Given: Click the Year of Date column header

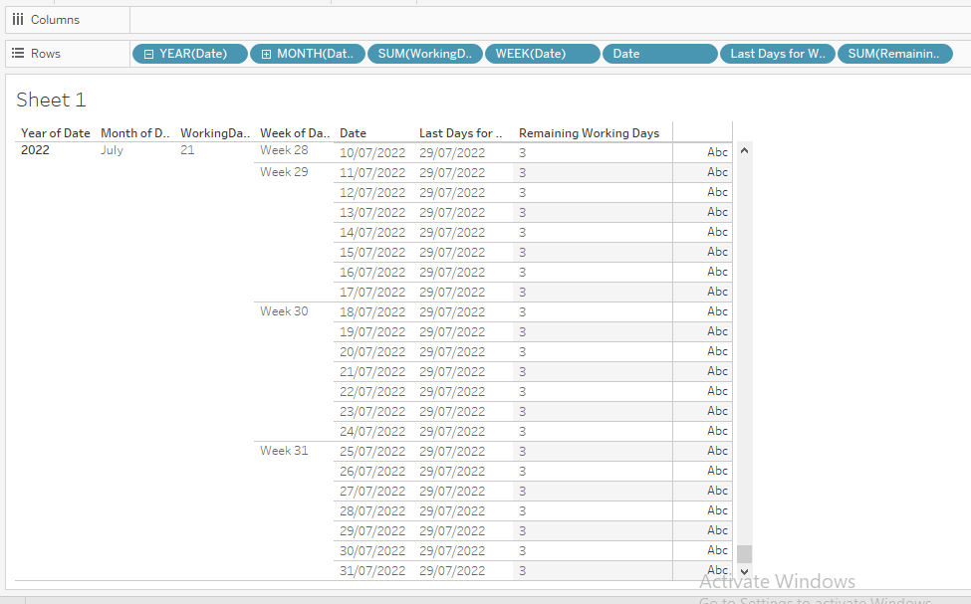Looking at the screenshot, I should (x=55, y=132).
